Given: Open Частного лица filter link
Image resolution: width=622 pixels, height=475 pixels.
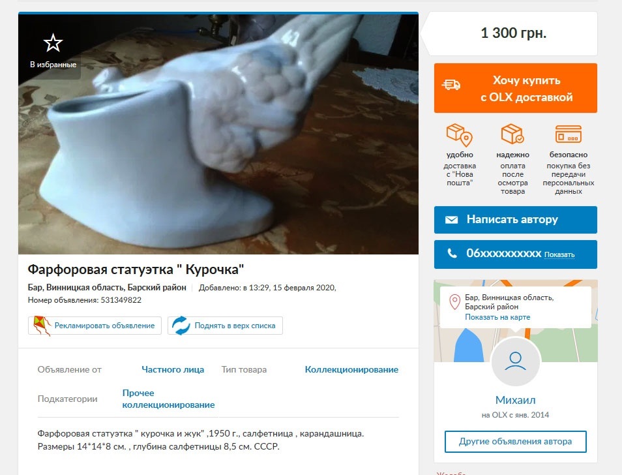Looking at the screenshot, I should tap(173, 369).
